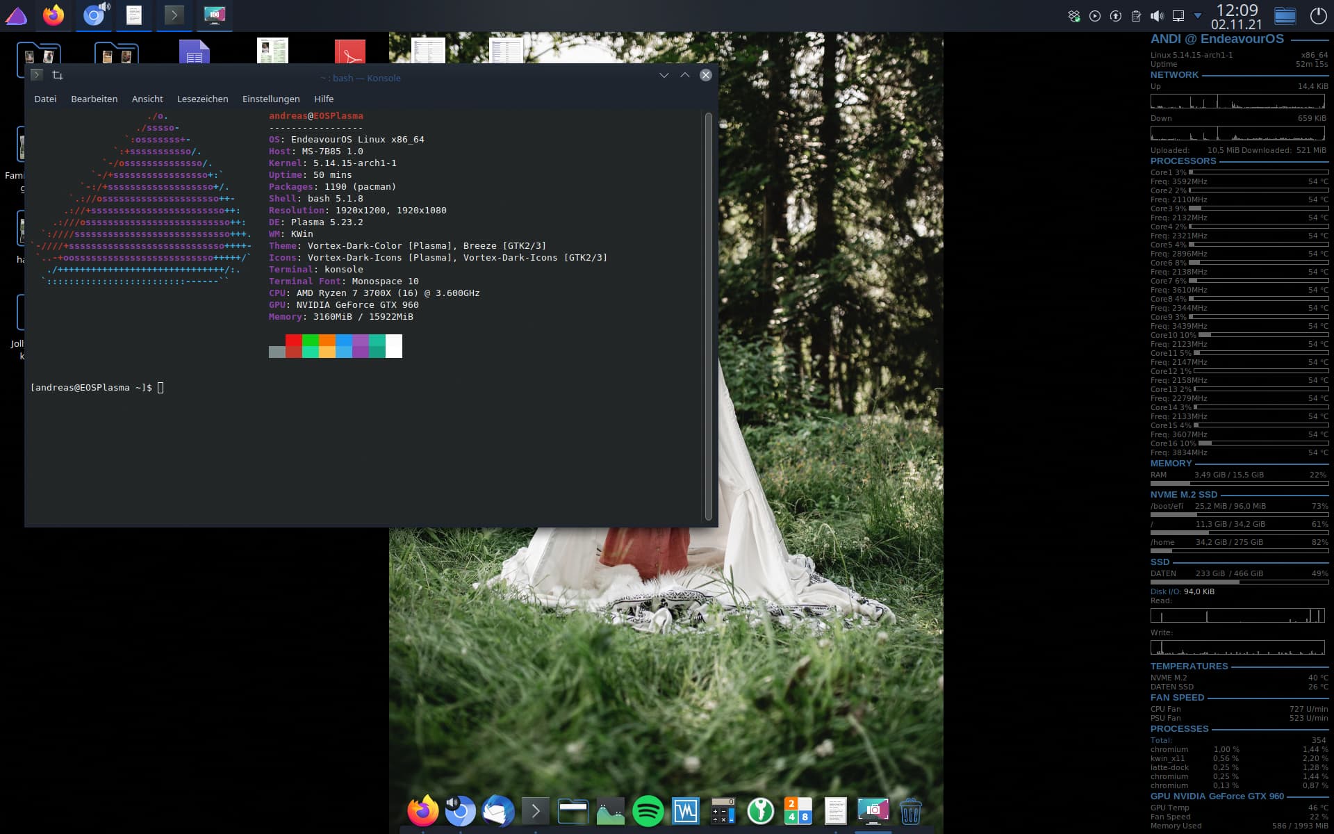Open the Trash from the dock
Image resolution: width=1334 pixels, height=834 pixels.
[909, 810]
